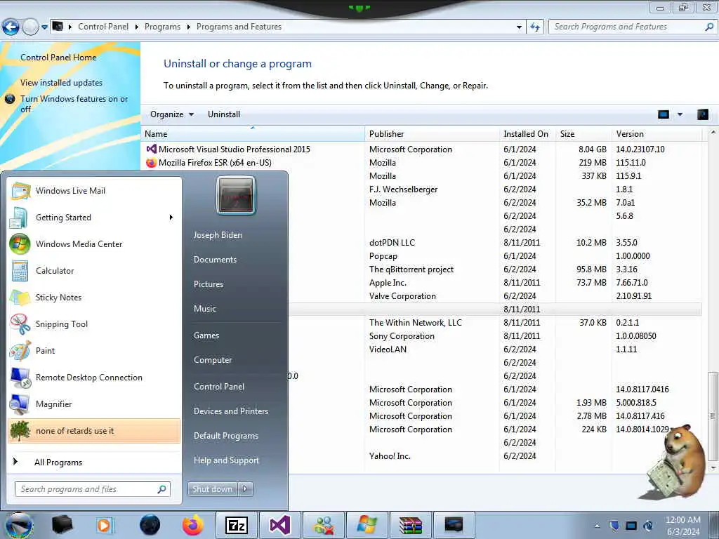Show hidden tray icons arrow

click(597, 526)
